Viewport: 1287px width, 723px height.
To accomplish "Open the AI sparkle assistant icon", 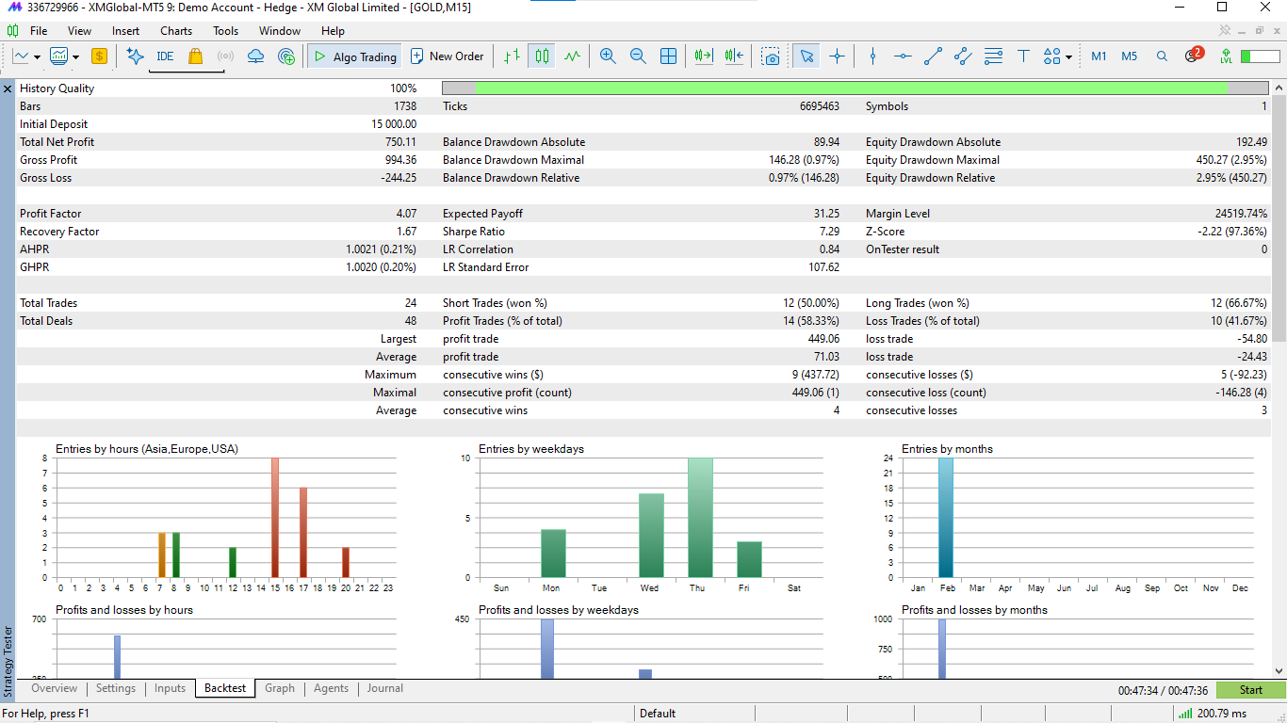I will click(x=135, y=56).
